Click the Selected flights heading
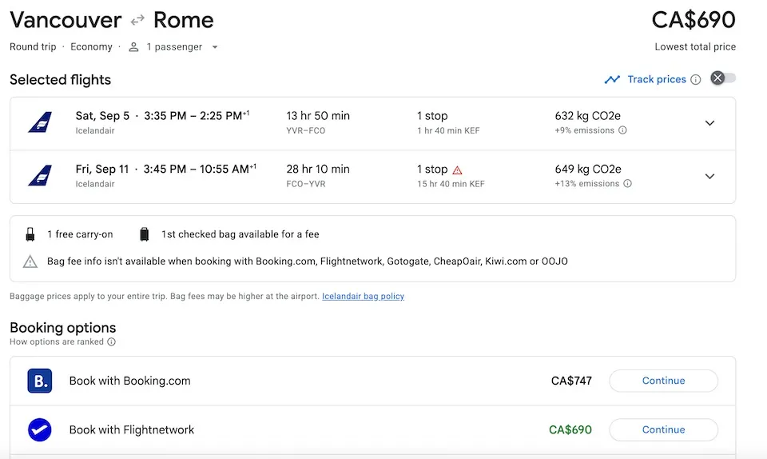The width and height of the screenshot is (767, 459). (60, 80)
